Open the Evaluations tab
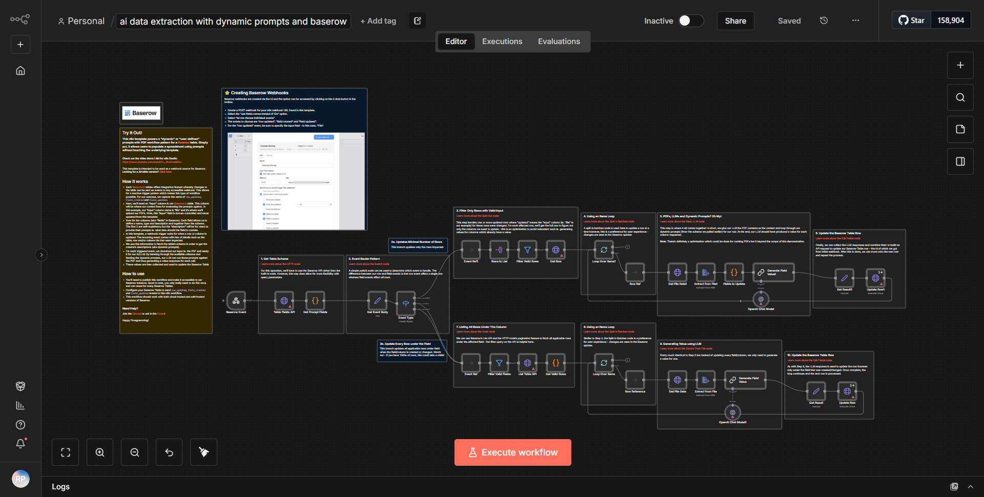The height and width of the screenshot is (497, 984). [559, 41]
